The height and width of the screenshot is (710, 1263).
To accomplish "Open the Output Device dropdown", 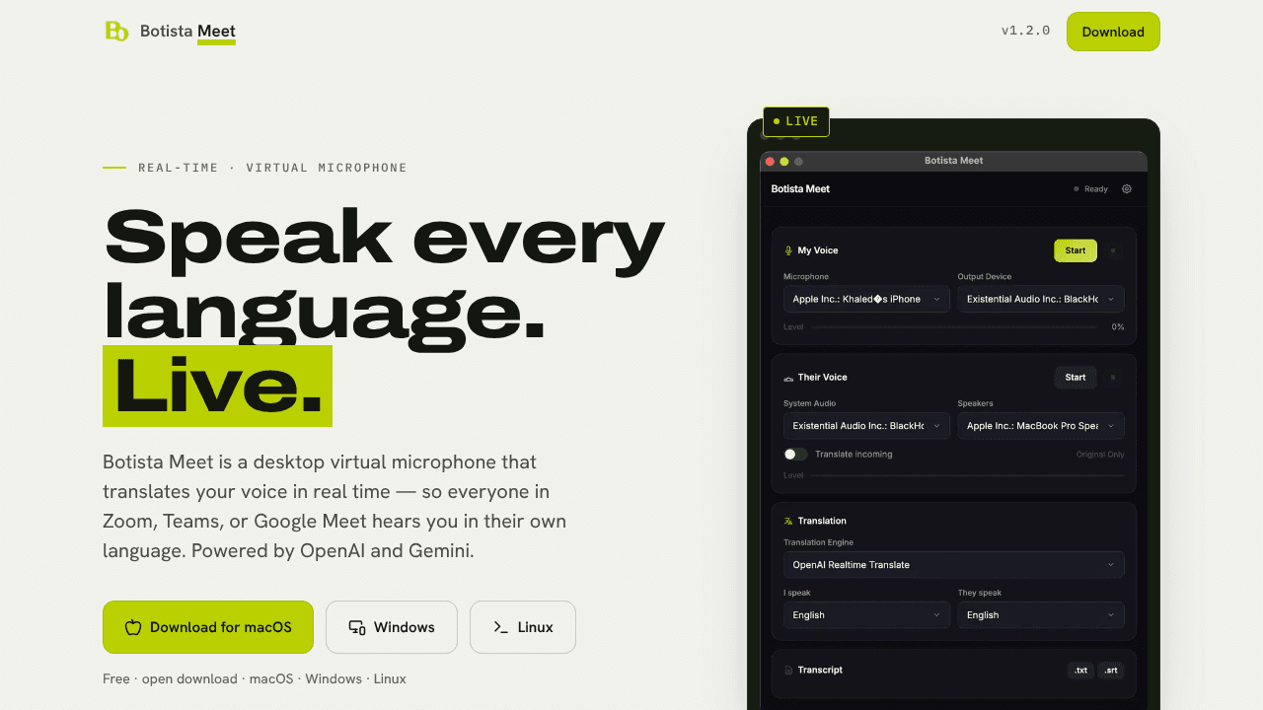I will pos(1041,299).
